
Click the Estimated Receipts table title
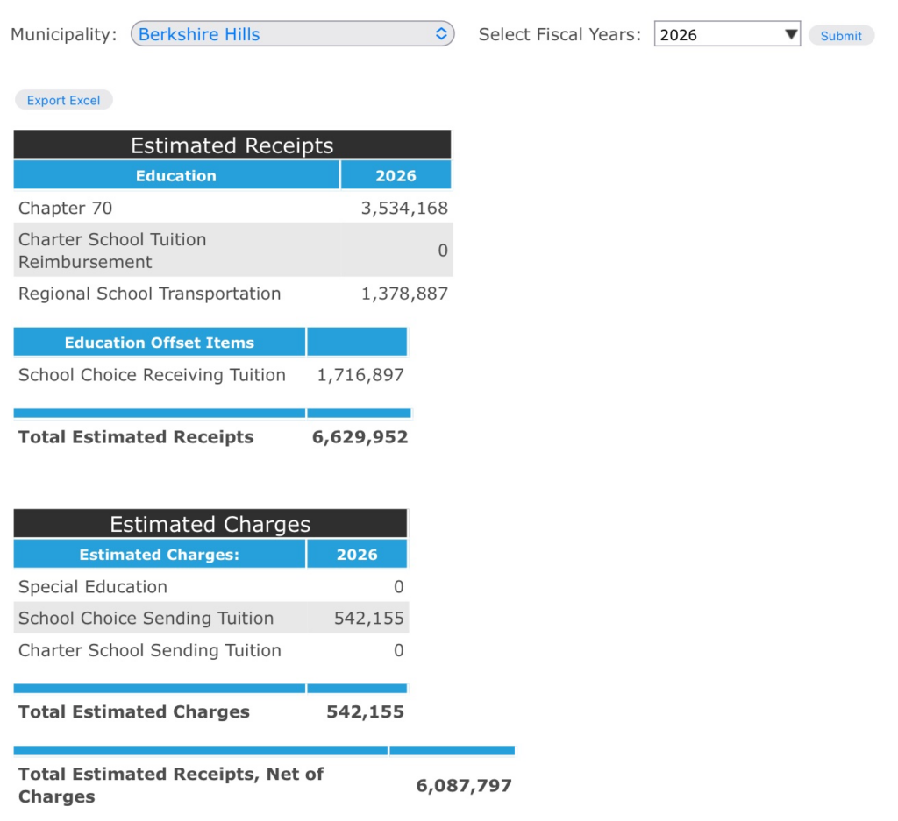point(232,145)
